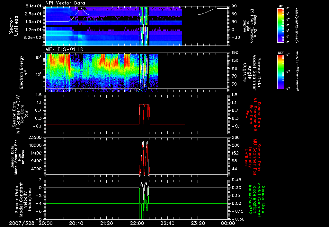Click the 'cnts/(cm**2-sr-sec)' units label
The image size is (329, 227).
pyautogui.click(x=297, y=25)
